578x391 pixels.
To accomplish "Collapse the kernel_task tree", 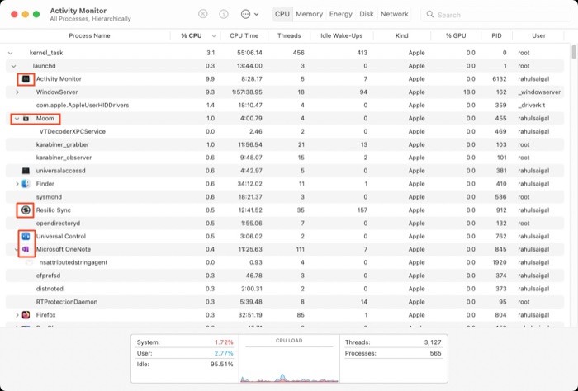I will (x=10, y=53).
